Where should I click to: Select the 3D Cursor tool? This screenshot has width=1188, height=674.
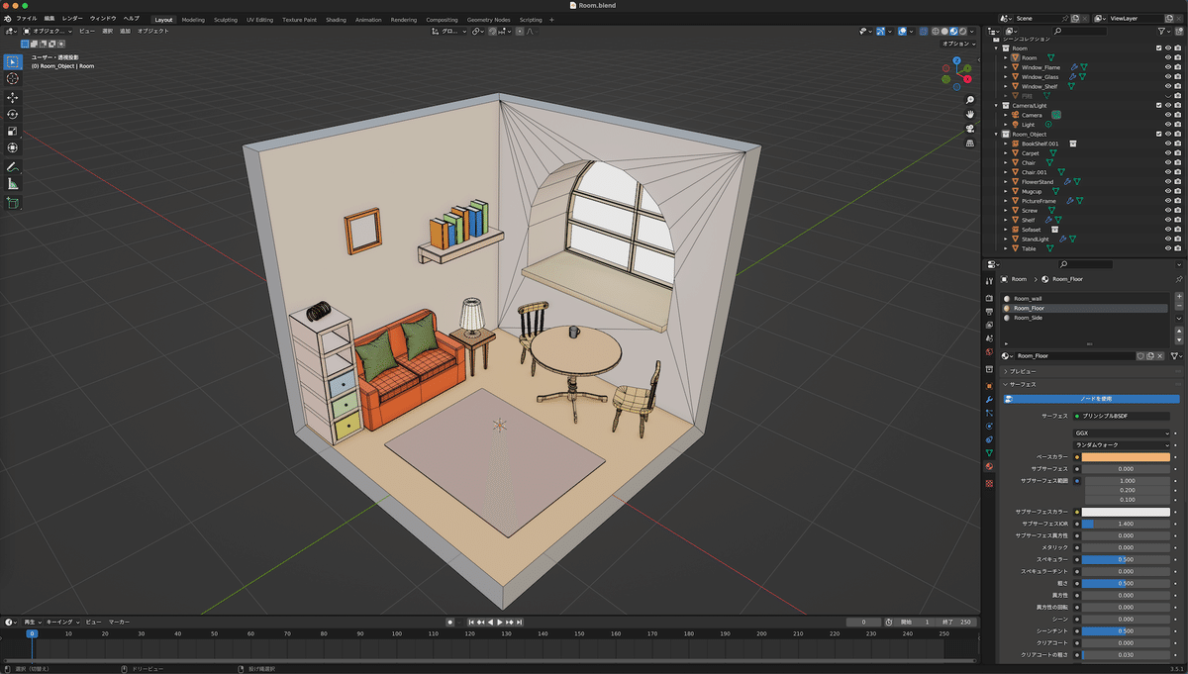point(13,78)
